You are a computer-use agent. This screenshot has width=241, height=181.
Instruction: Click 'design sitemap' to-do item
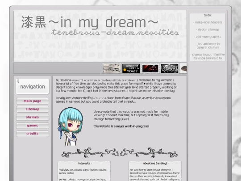pyautogui.click(x=208, y=29)
